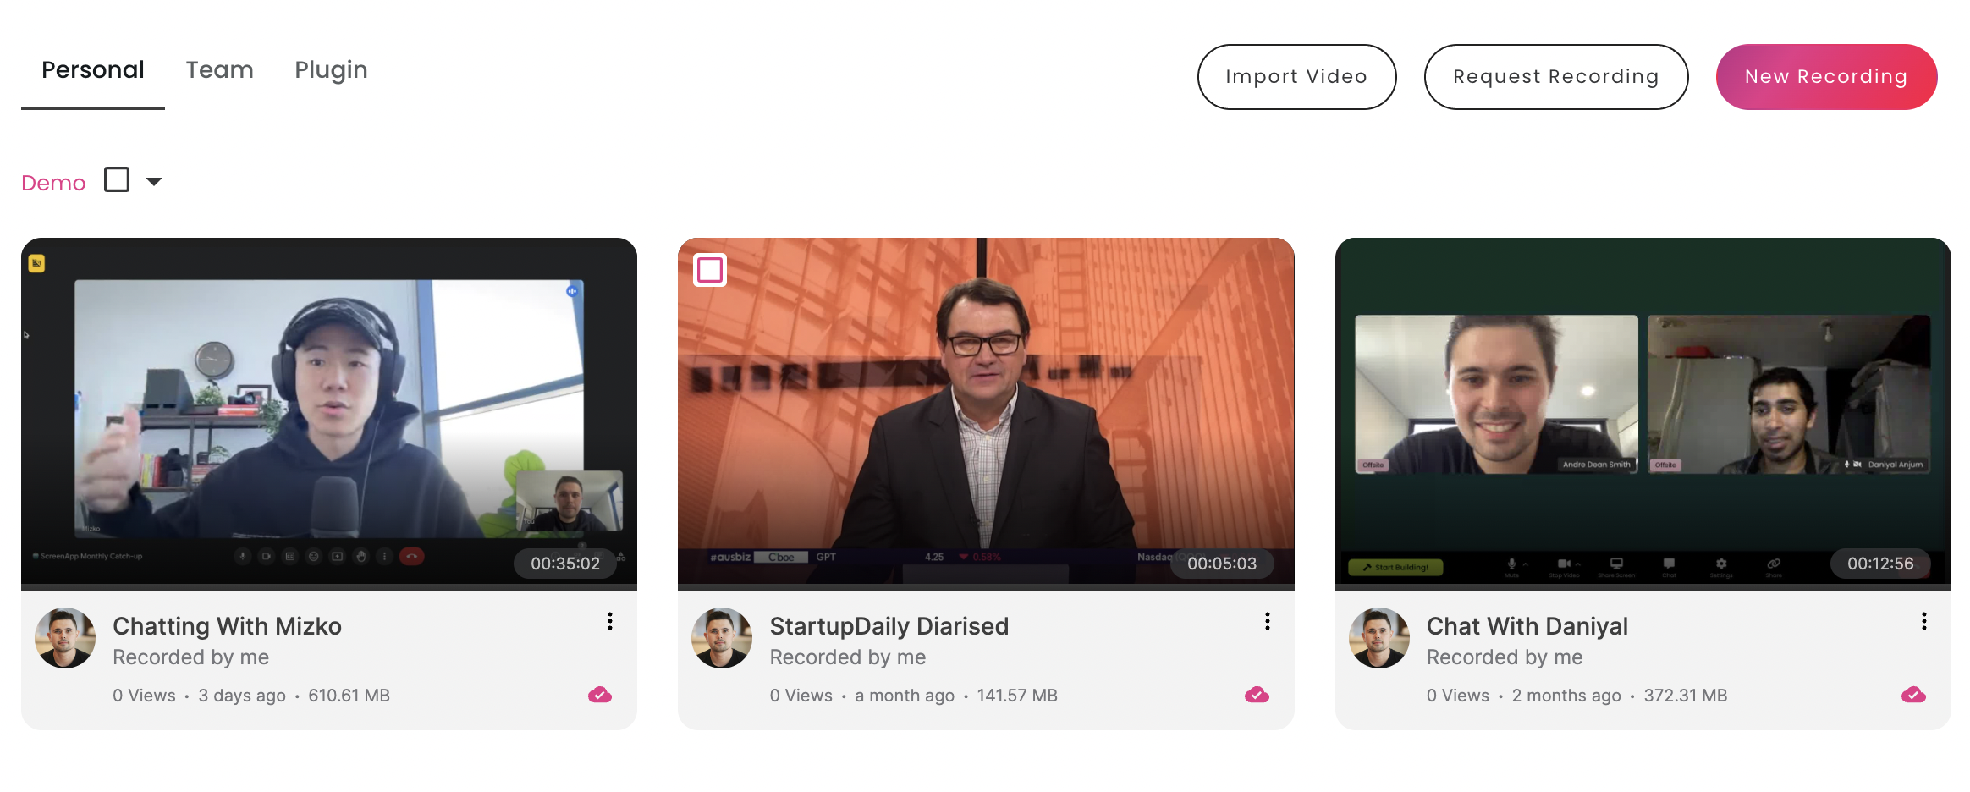Click the Import Video button
Image resolution: width=1970 pixels, height=792 pixels.
pos(1296,77)
